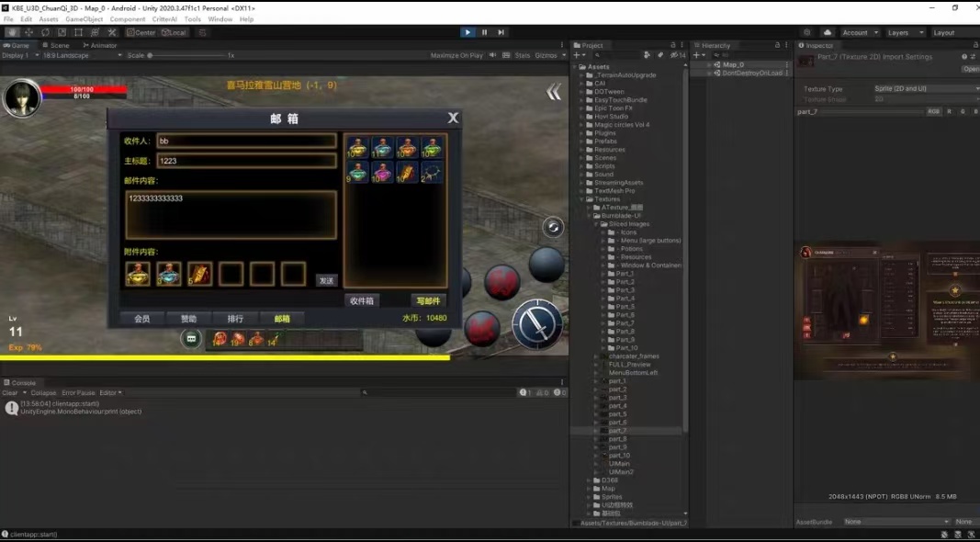This screenshot has height=542, width=980.
Task: Select the Rect tool
Action: click(78, 32)
